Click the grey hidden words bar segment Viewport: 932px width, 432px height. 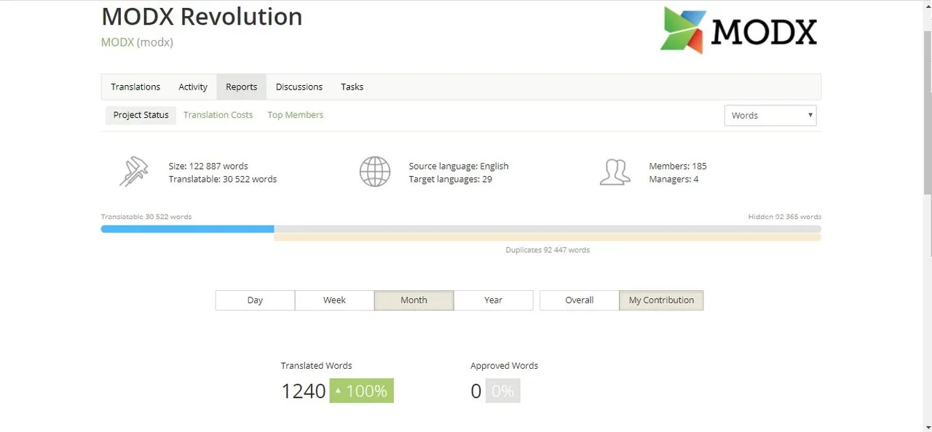[x=548, y=229]
